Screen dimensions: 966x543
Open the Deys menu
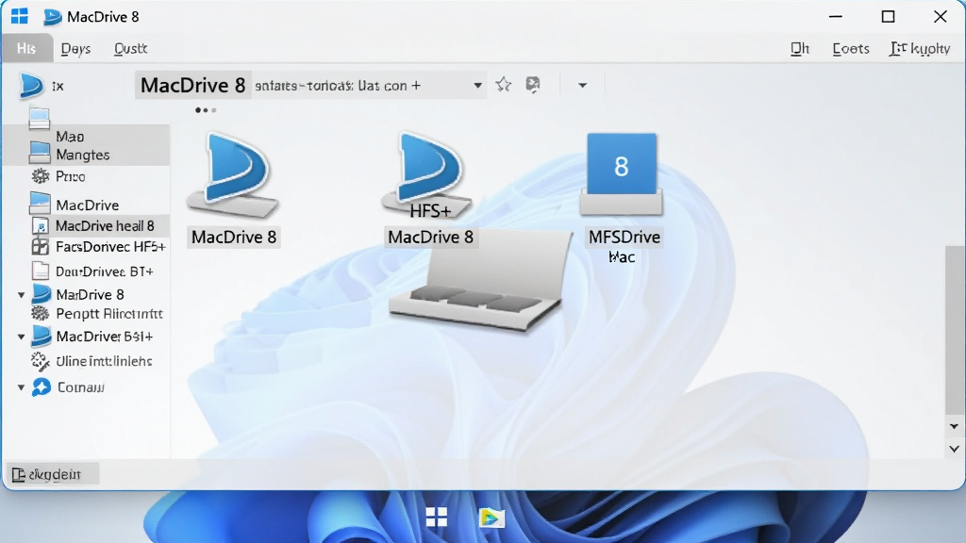coord(75,49)
